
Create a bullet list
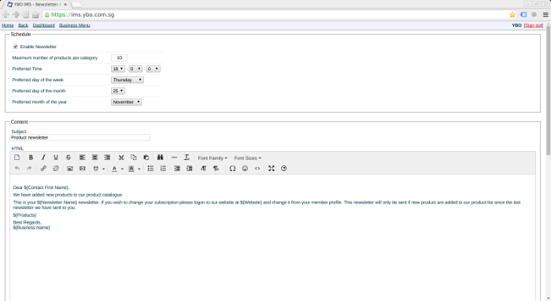(x=150, y=169)
